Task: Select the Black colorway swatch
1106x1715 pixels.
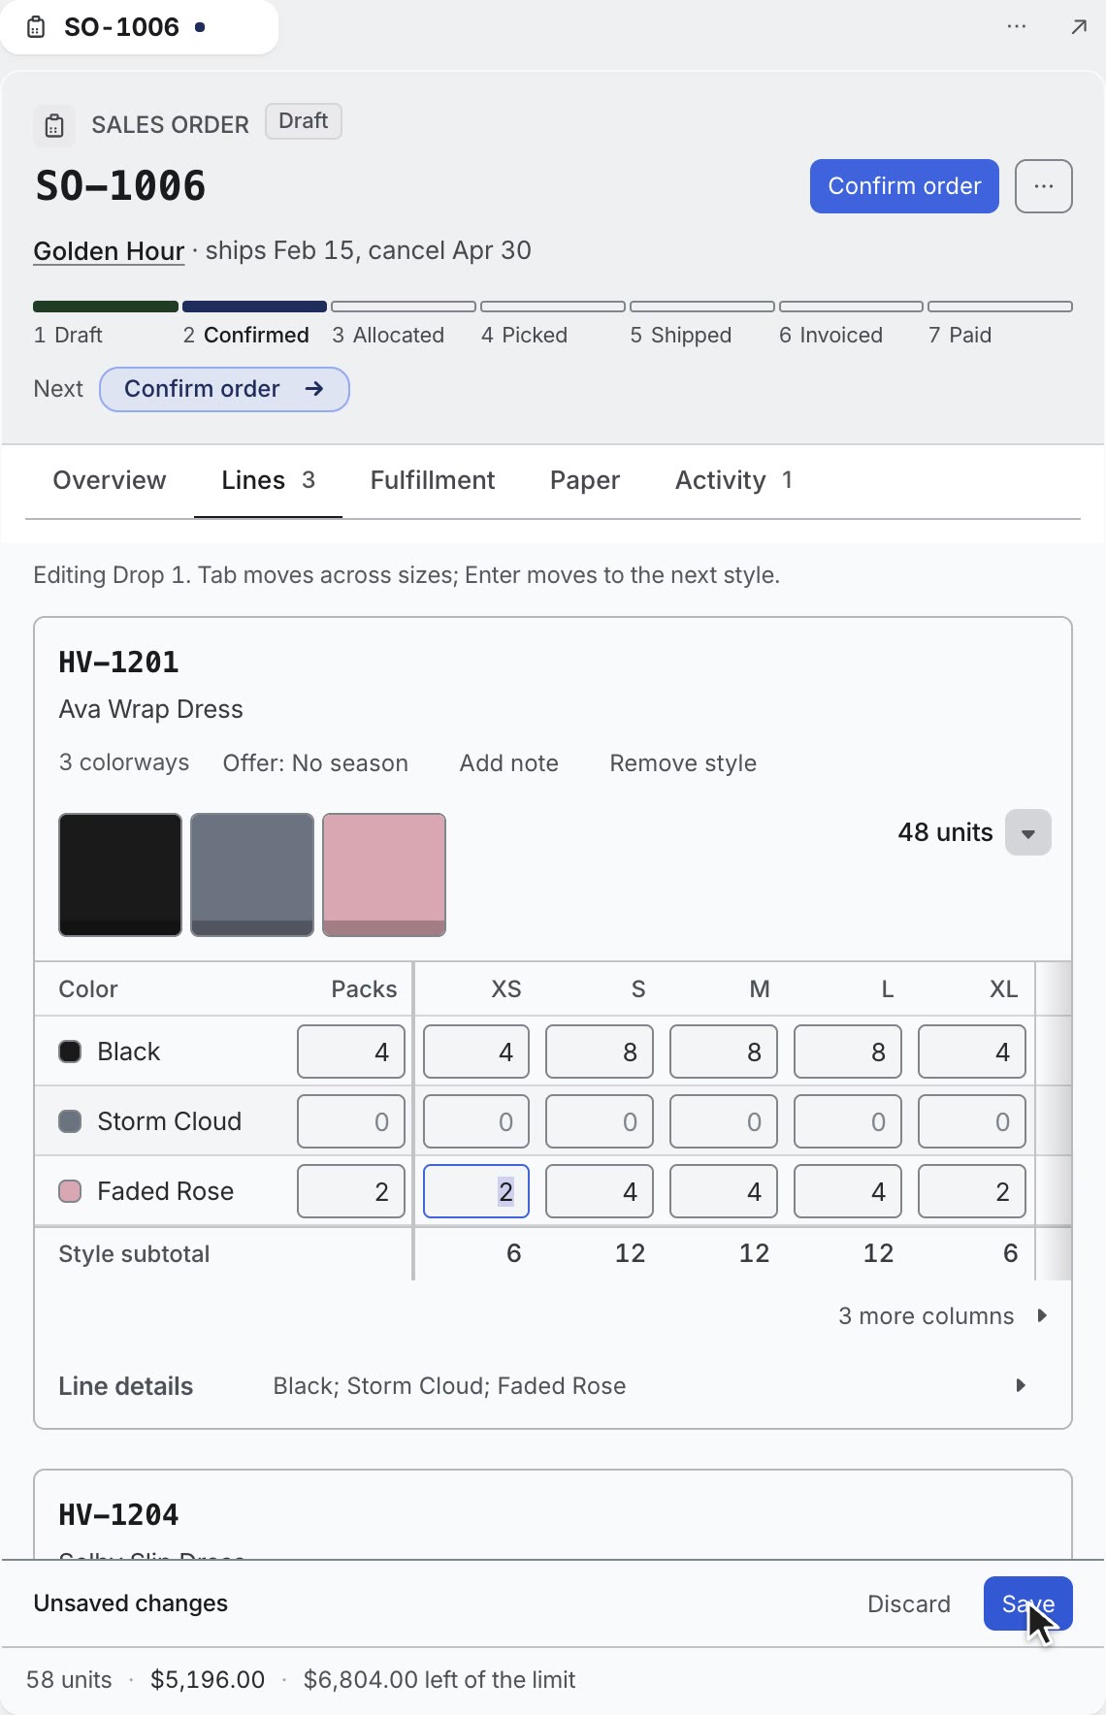Action: tap(120, 875)
